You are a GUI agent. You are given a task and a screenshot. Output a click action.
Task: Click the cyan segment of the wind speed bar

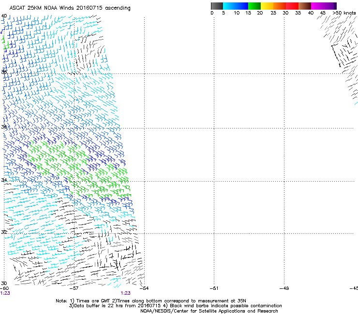(229, 6)
